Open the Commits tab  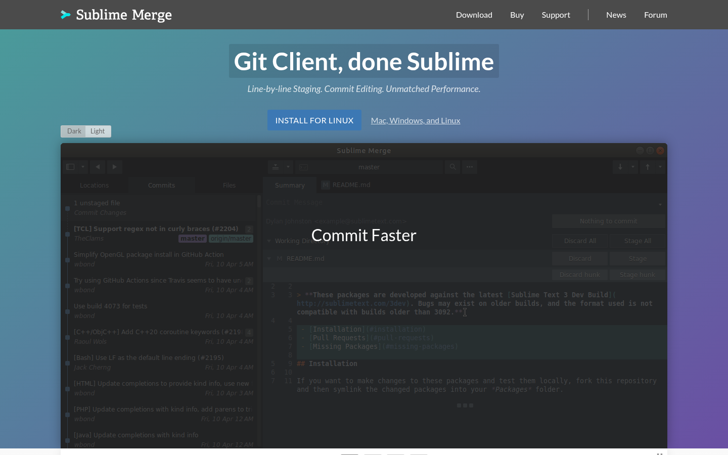pos(161,186)
